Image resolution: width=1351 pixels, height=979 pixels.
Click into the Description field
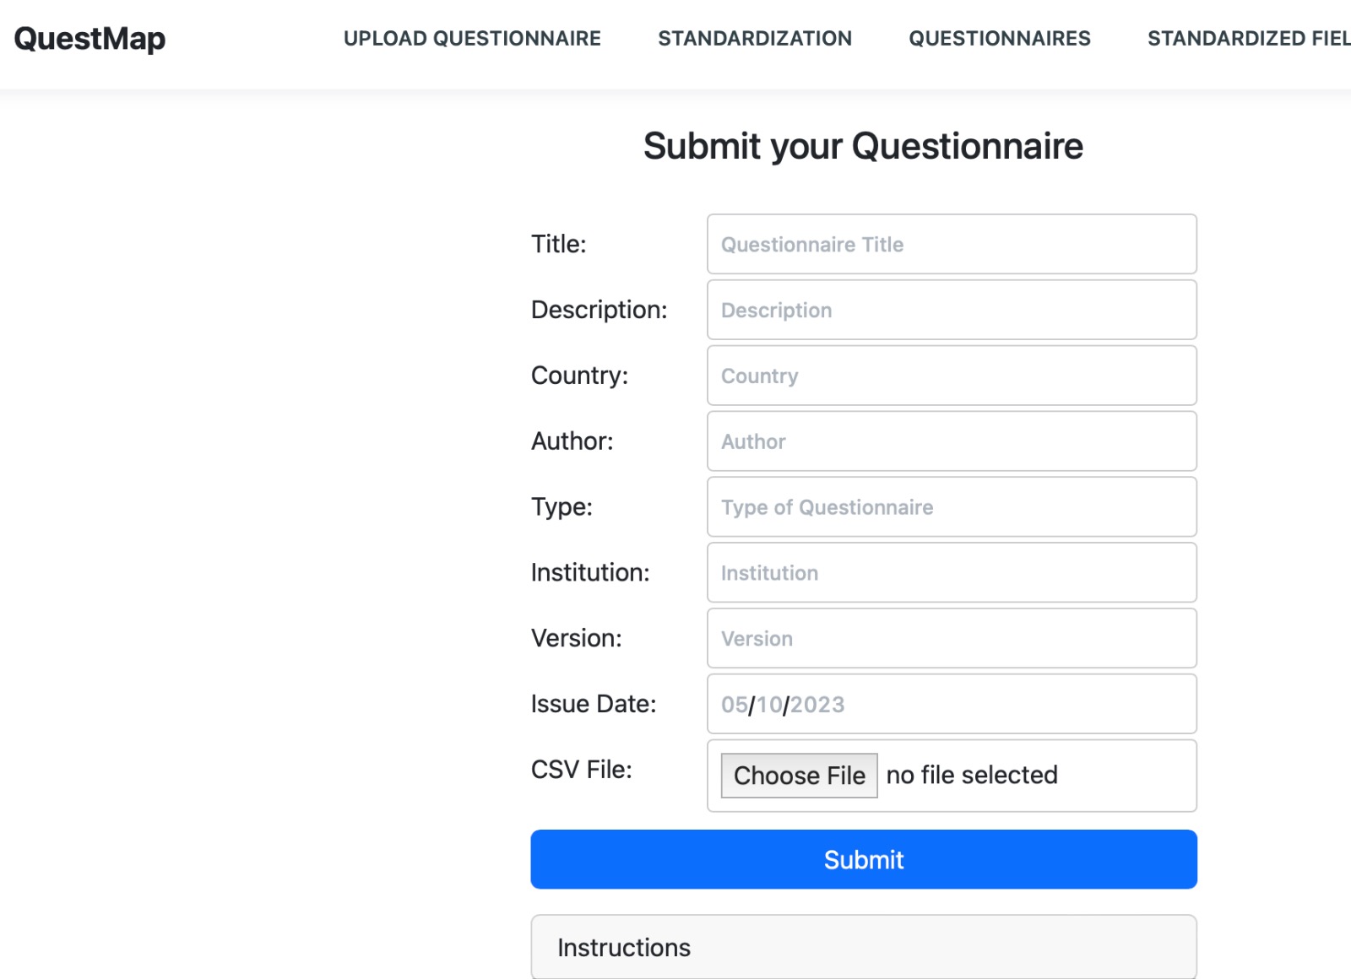click(x=952, y=310)
